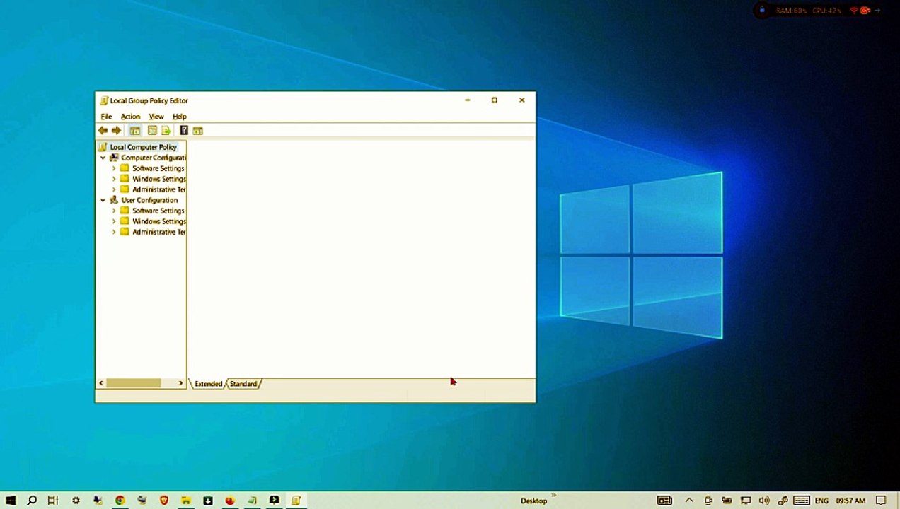Click the tree pane scrollbar right arrow
Image resolution: width=900 pixels, height=509 pixels.
click(x=180, y=383)
